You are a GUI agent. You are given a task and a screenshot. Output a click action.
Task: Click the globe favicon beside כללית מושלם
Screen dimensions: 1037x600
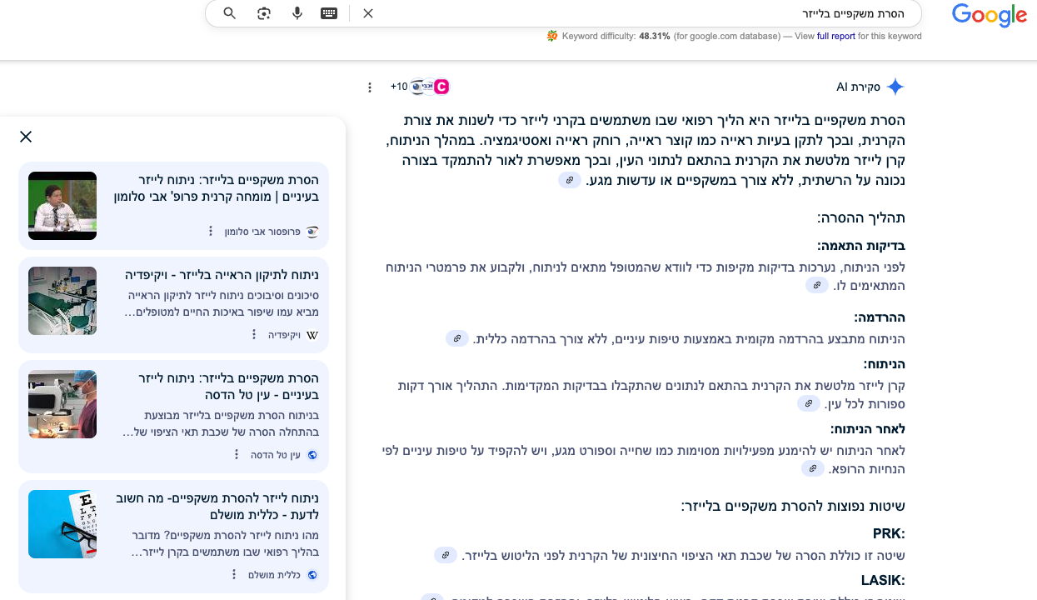point(312,575)
